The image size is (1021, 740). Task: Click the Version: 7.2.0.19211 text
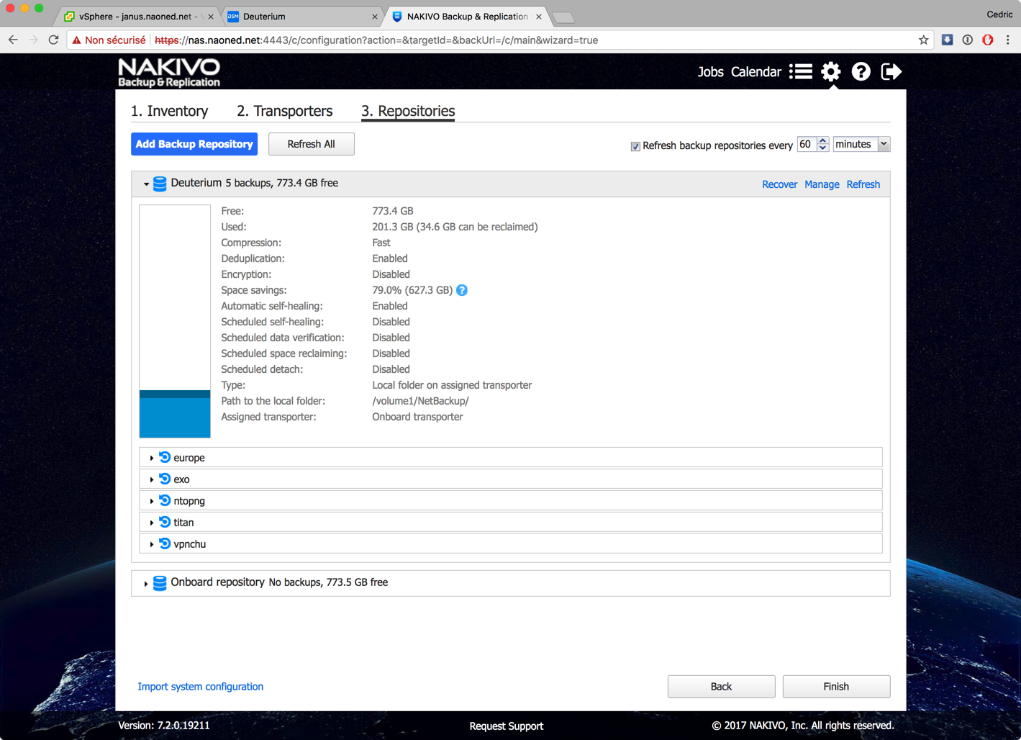pos(164,726)
